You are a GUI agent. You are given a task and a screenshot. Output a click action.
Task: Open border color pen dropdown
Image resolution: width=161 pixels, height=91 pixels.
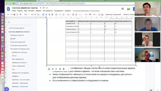[86, 15]
